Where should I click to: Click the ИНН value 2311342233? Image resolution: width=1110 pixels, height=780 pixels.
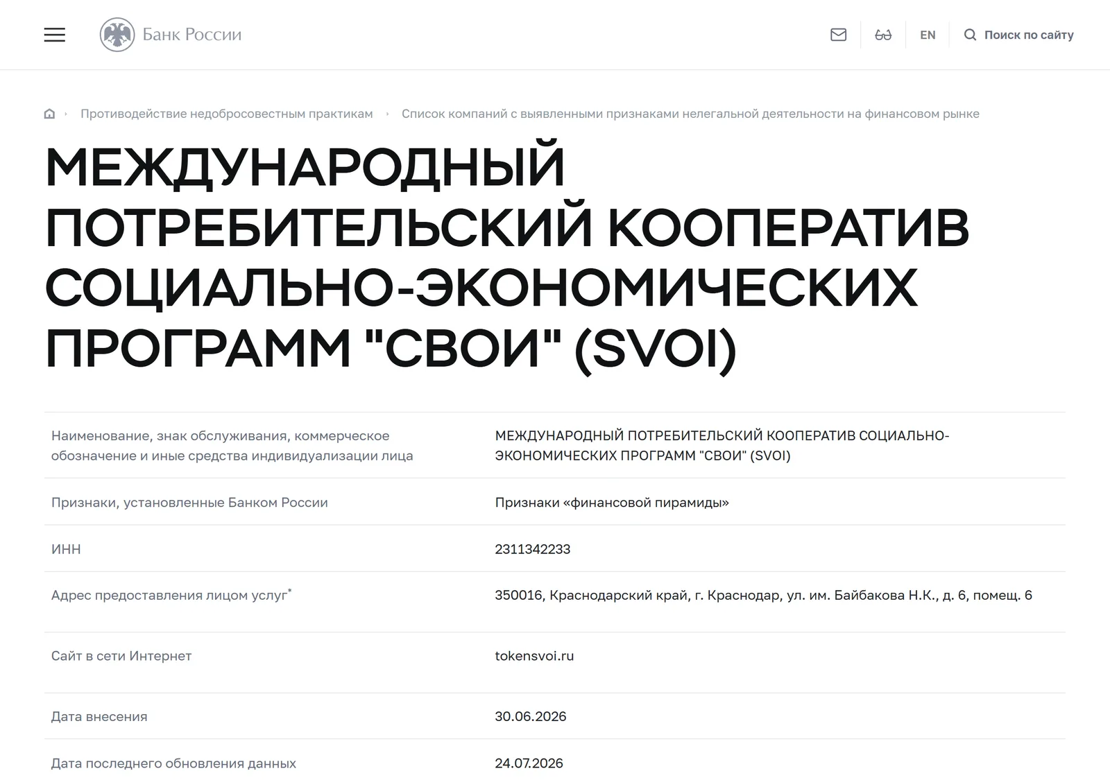(533, 549)
